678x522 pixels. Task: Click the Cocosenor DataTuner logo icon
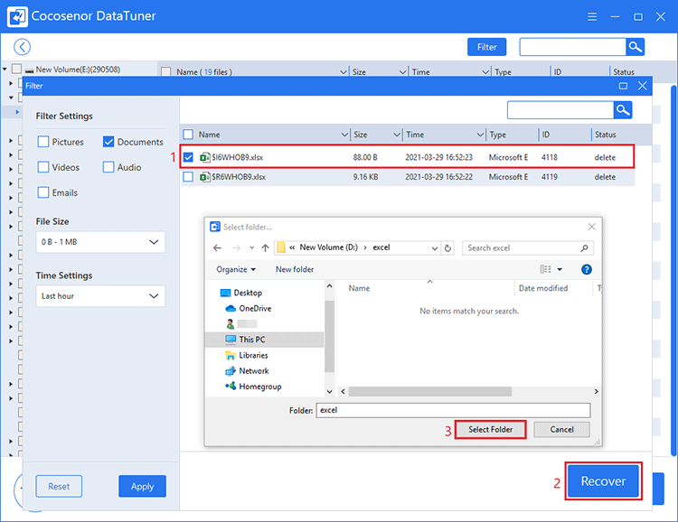[17, 16]
